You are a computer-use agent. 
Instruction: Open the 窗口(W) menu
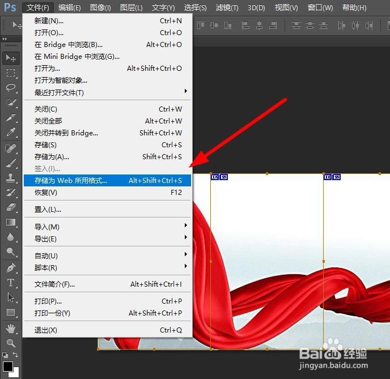coord(320,8)
